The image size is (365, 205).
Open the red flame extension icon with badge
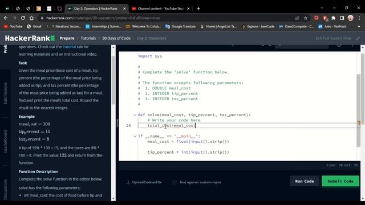click(325, 18)
